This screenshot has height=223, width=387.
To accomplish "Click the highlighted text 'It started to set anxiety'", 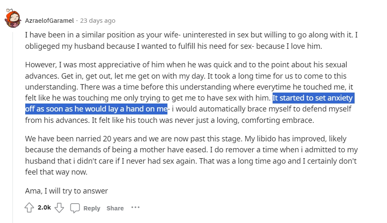I will (313, 98).
